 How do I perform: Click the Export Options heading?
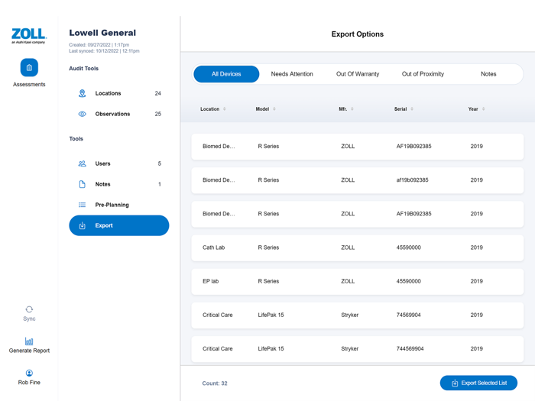[x=357, y=34]
